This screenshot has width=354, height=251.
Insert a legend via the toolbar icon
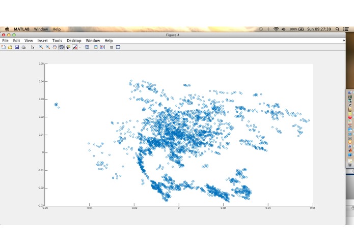102,47
